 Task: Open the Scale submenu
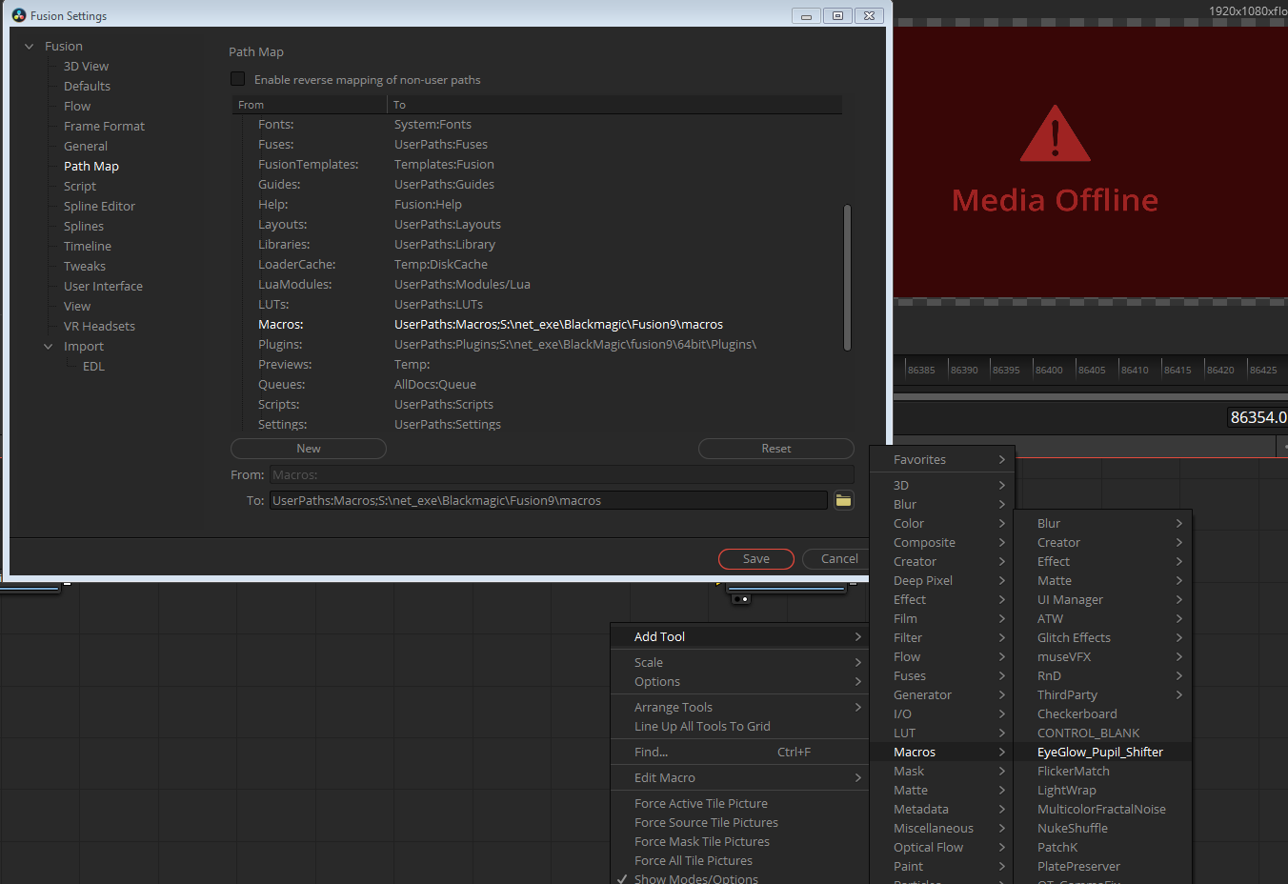(739, 662)
